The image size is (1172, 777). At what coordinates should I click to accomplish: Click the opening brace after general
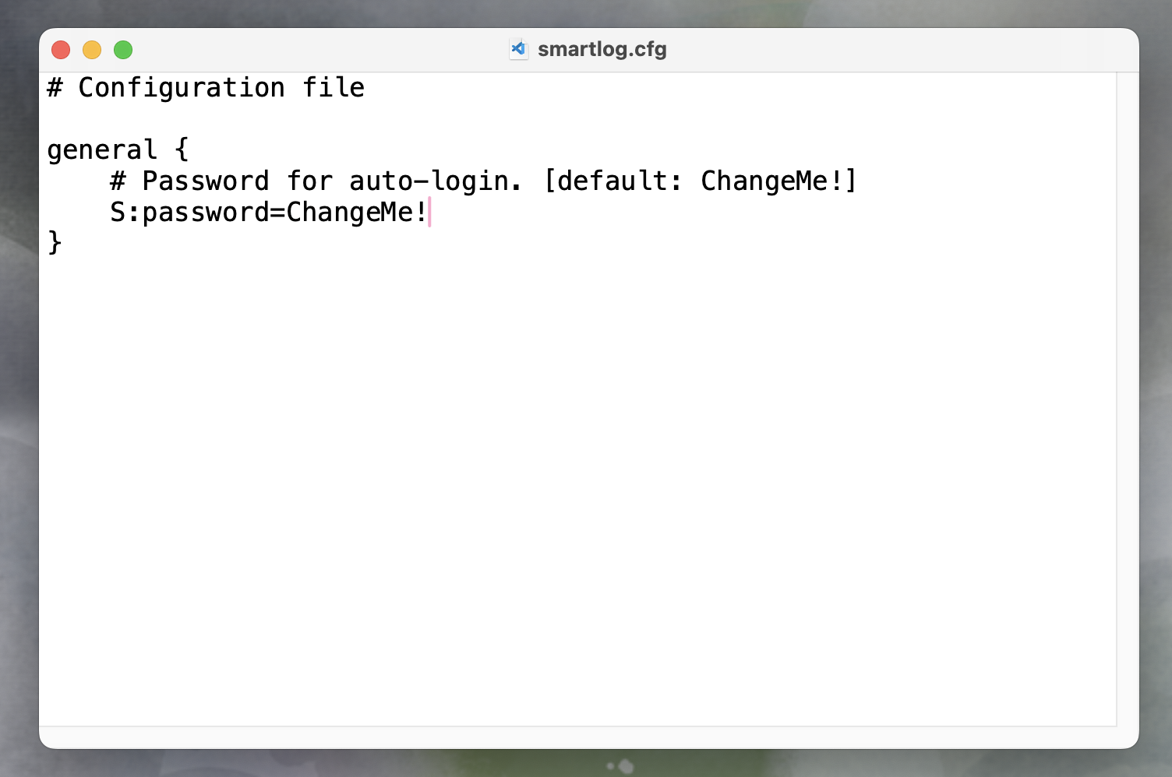click(182, 149)
